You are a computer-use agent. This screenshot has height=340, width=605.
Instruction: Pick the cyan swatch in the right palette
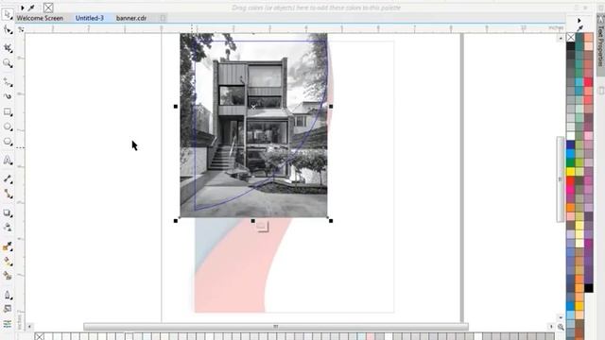571,153
